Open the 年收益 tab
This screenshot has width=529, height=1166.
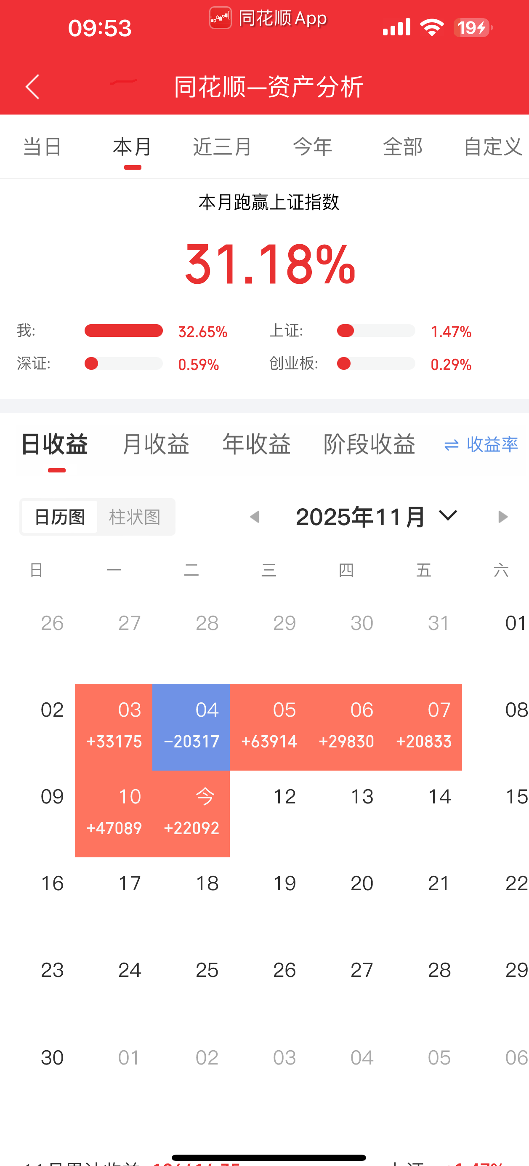coord(256,444)
